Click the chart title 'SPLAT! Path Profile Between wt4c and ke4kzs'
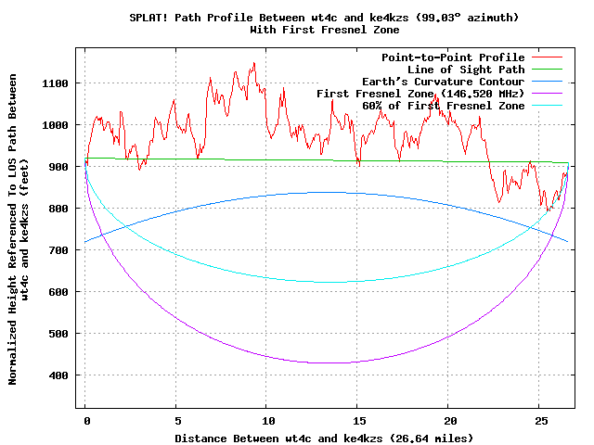This screenshot has width=594, height=445. click(269, 18)
